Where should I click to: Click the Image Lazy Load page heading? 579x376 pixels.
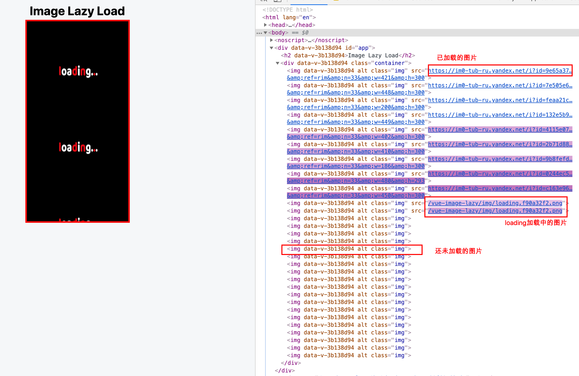click(77, 11)
